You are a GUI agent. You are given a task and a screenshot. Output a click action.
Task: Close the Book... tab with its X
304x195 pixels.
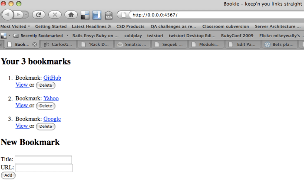pyautogui.click(x=34, y=45)
